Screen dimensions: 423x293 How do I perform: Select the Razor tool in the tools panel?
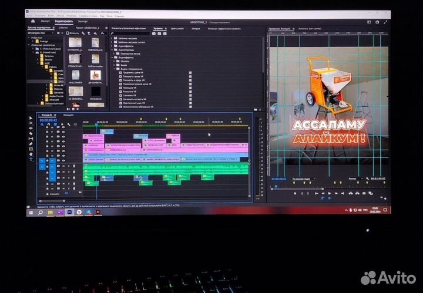point(31,134)
